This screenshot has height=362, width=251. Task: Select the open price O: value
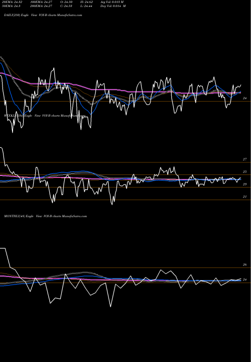(66, 2)
